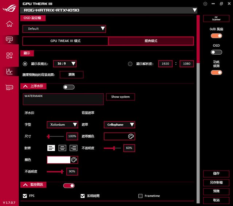
Task: Switch to 經典樣式 tab
Action: (x=151, y=41)
